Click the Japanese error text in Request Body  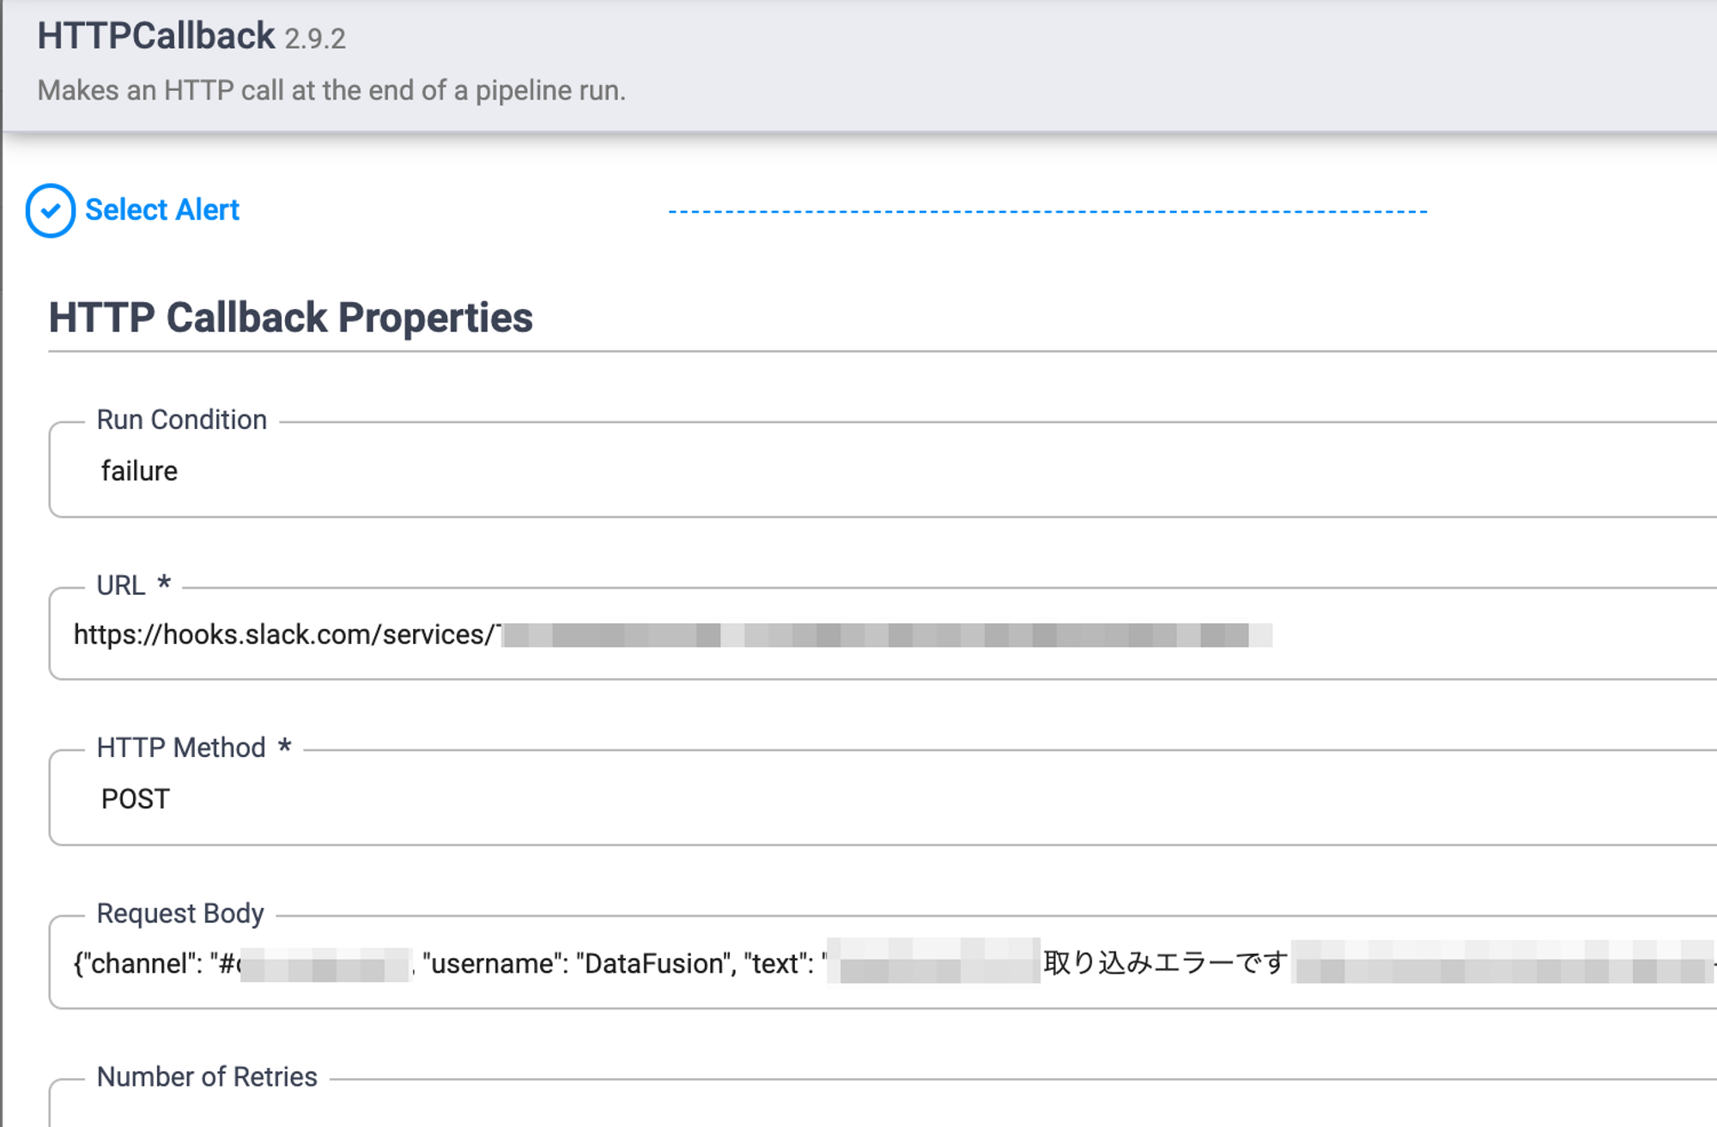tap(1165, 963)
